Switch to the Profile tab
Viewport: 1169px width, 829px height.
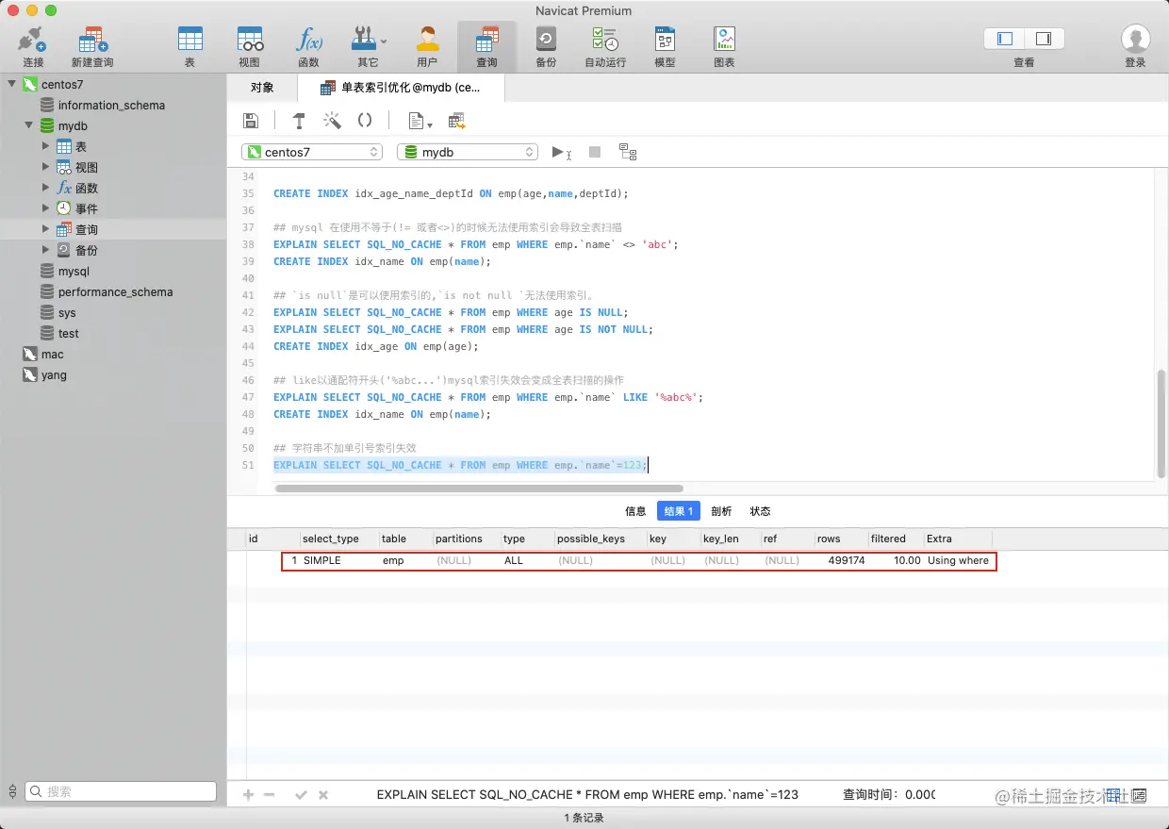click(x=721, y=511)
